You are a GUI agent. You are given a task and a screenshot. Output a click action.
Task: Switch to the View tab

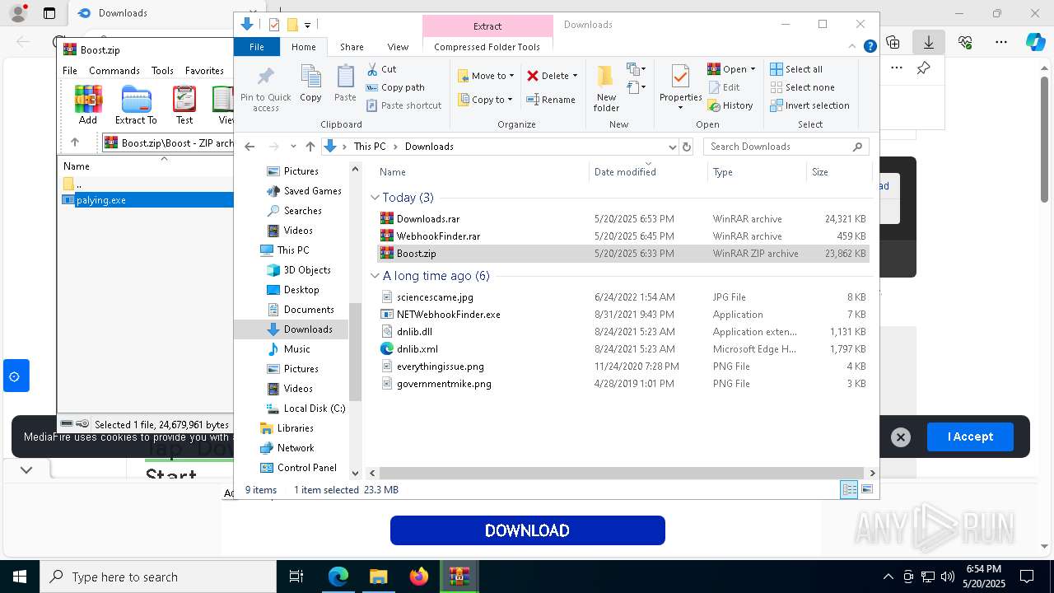398,47
